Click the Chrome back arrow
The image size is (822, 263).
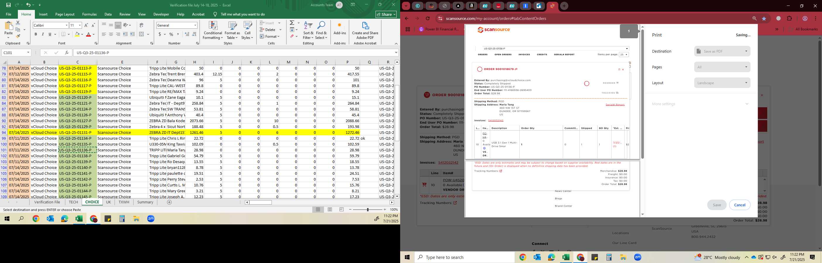pos(407,18)
